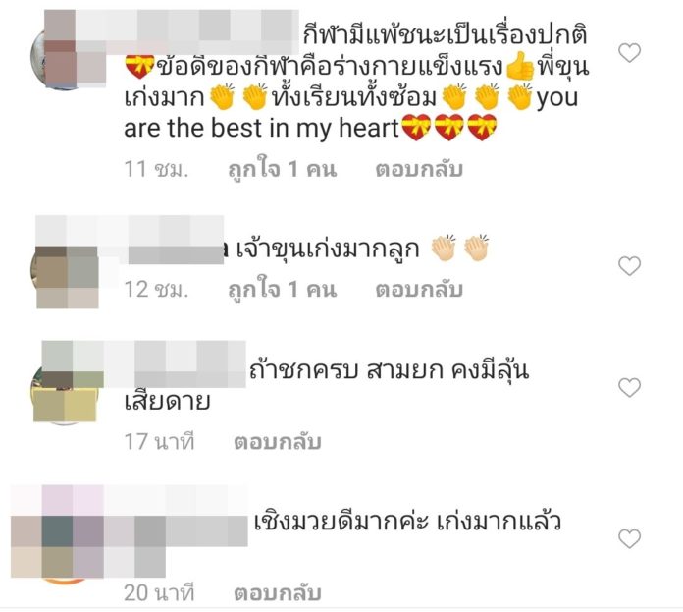683x612 pixels.
Task: View likes 'ถูกใจ 1 คน' on 12 ชม. comment
Action: point(283,290)
